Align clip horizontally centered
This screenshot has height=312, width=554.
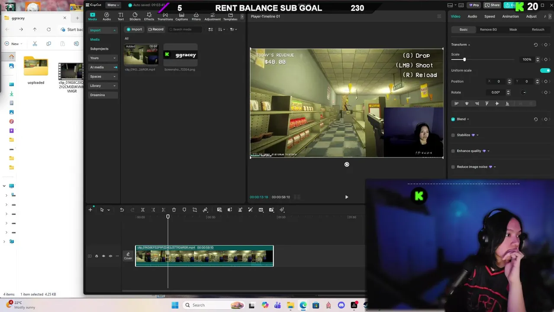pos(467,104)
